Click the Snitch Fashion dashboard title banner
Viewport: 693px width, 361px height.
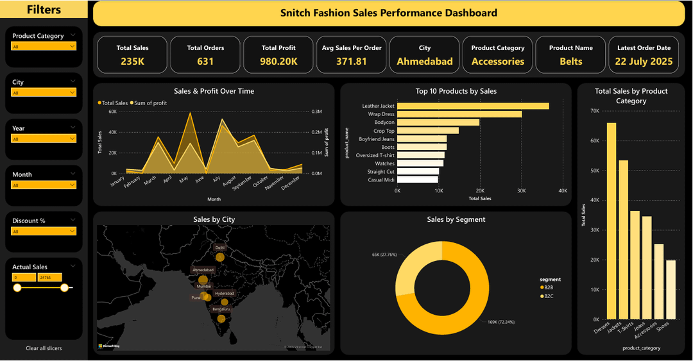[x=389, y=13]
